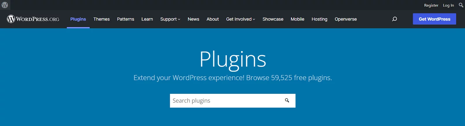Select Learn in the navigation bar
This screenshot has height=126, width=465.
click(x=147, y=19)
